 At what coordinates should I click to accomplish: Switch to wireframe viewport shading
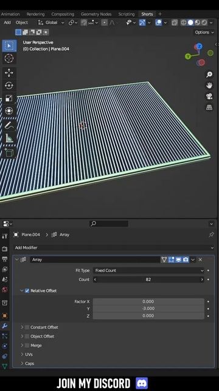(x=184, y=23)
